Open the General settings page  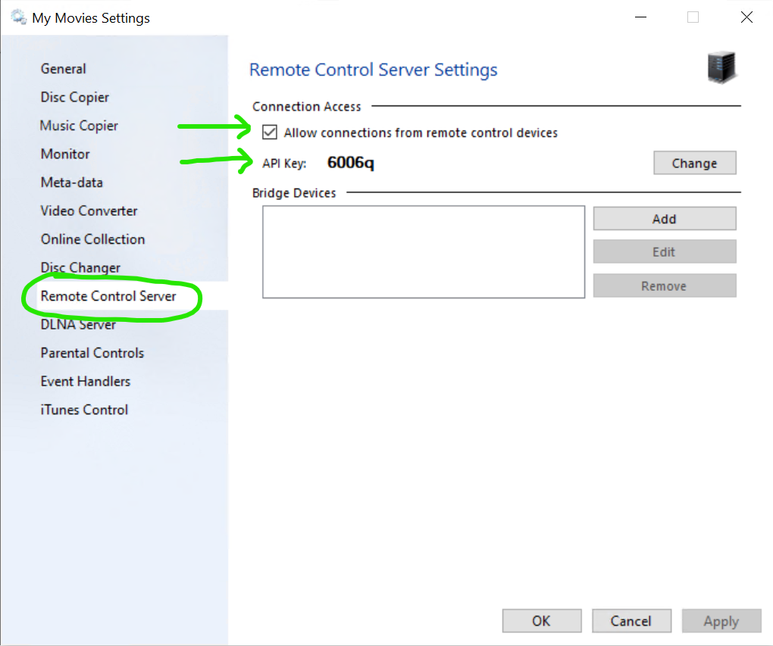coord(63,68)
